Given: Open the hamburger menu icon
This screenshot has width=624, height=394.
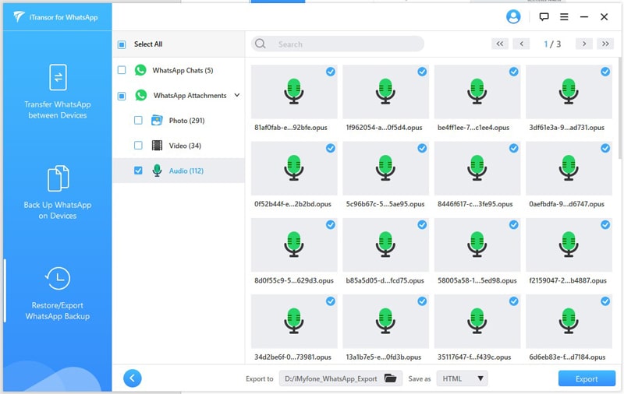Looking at the screenshot, I should [564, 16].
